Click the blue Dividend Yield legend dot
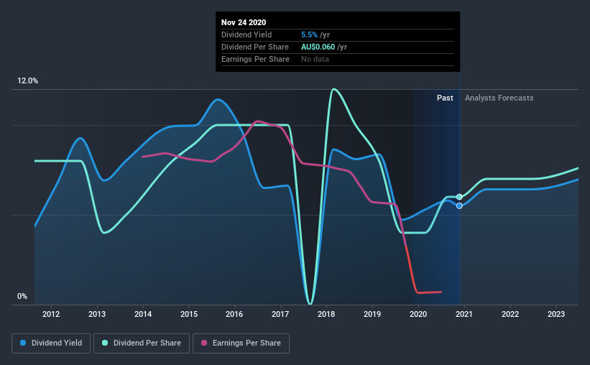590x365 pixels. tap(23, 343)
